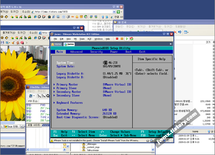Click the green Go arrow in the top browser
215x155 pixels.
[x=118, y=12]
